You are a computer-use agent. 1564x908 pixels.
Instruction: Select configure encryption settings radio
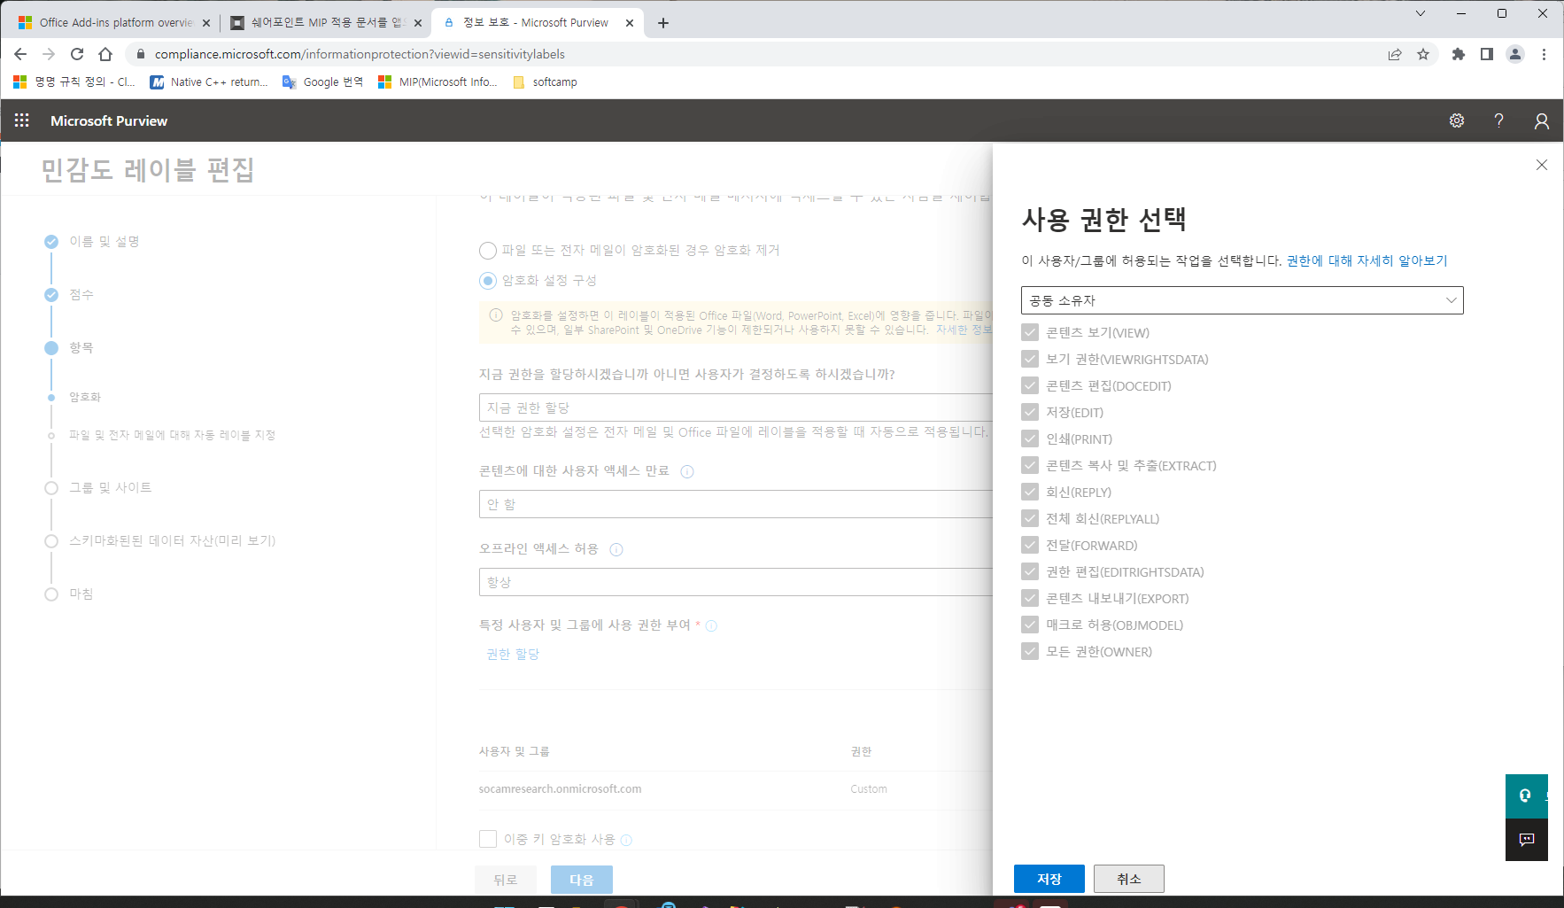[488, 281]
